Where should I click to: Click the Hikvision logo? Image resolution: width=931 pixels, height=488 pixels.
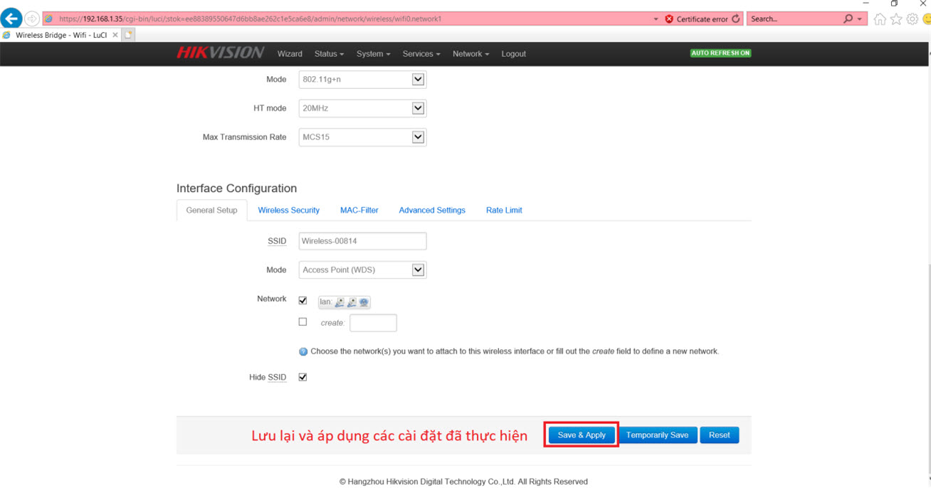221,53
